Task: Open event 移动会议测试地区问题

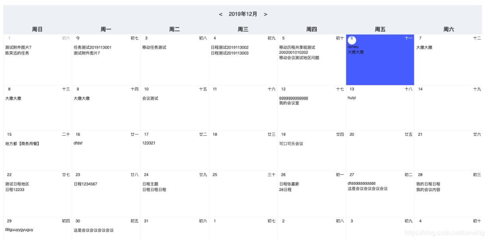Action: click(x=299, y=58)
